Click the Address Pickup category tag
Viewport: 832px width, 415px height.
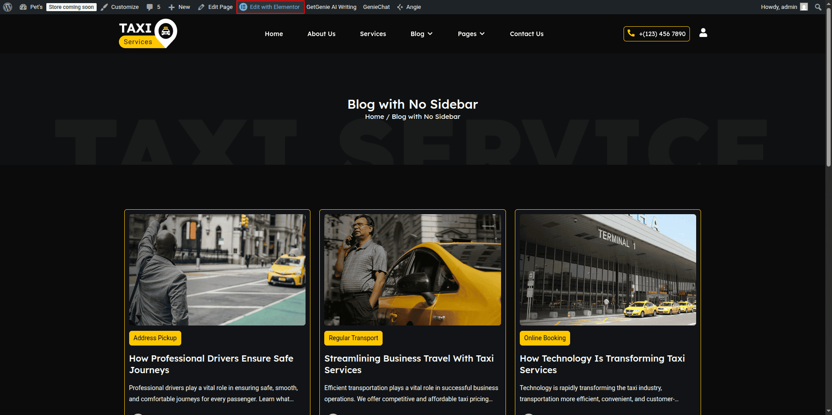(x=155, y=338)
